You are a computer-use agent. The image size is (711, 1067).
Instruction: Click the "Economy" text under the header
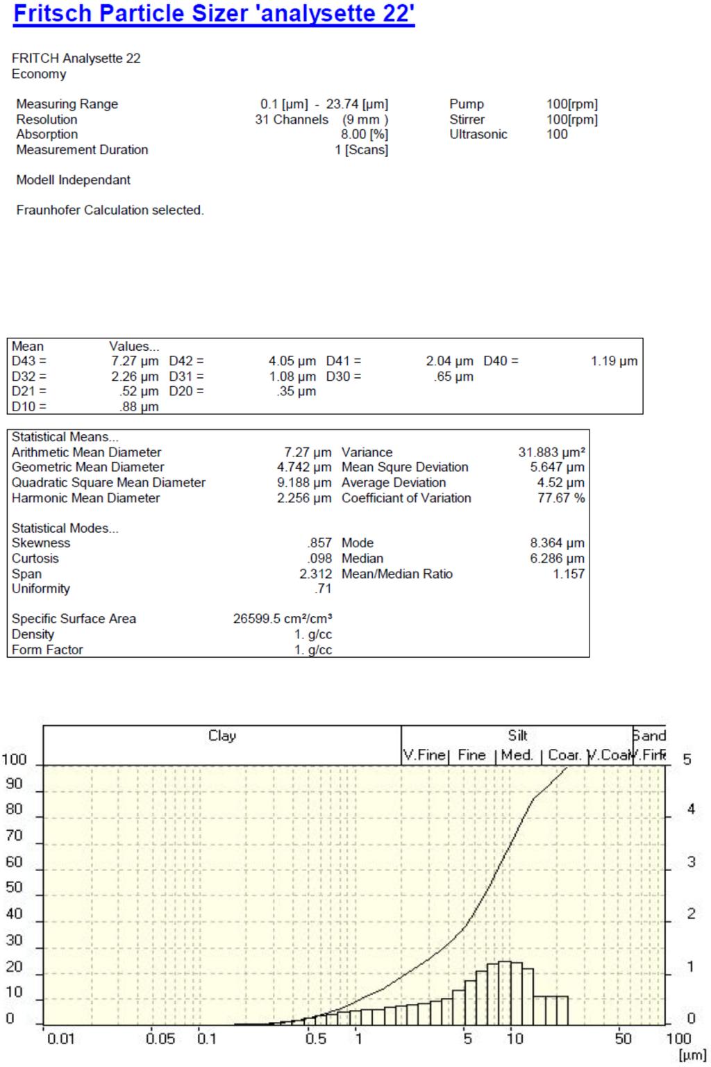39,74
